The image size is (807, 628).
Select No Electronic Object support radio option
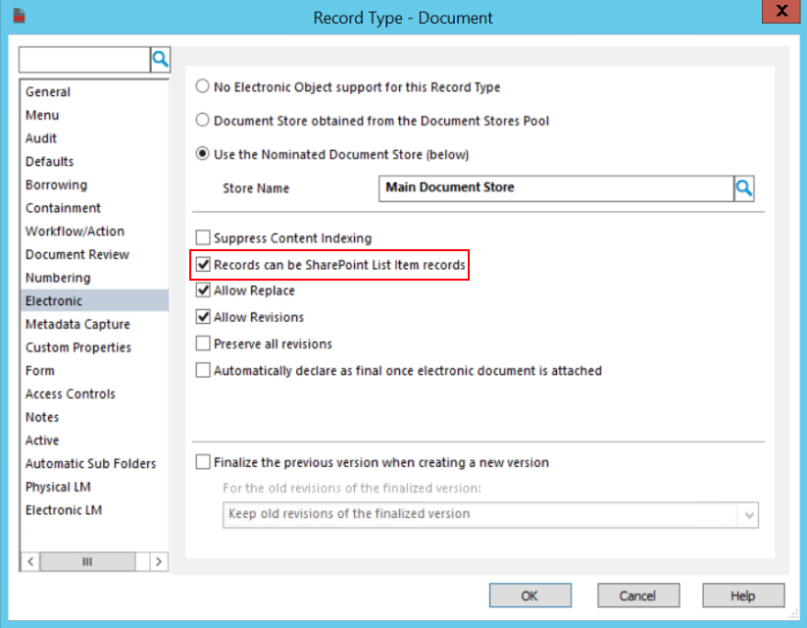click(203, 87)
